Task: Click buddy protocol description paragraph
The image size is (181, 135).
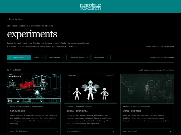Action: (89, 120)
